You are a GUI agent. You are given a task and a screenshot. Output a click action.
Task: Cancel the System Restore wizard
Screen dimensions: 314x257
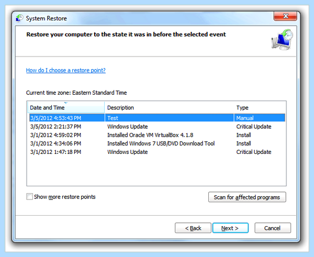tap(273, 228)
